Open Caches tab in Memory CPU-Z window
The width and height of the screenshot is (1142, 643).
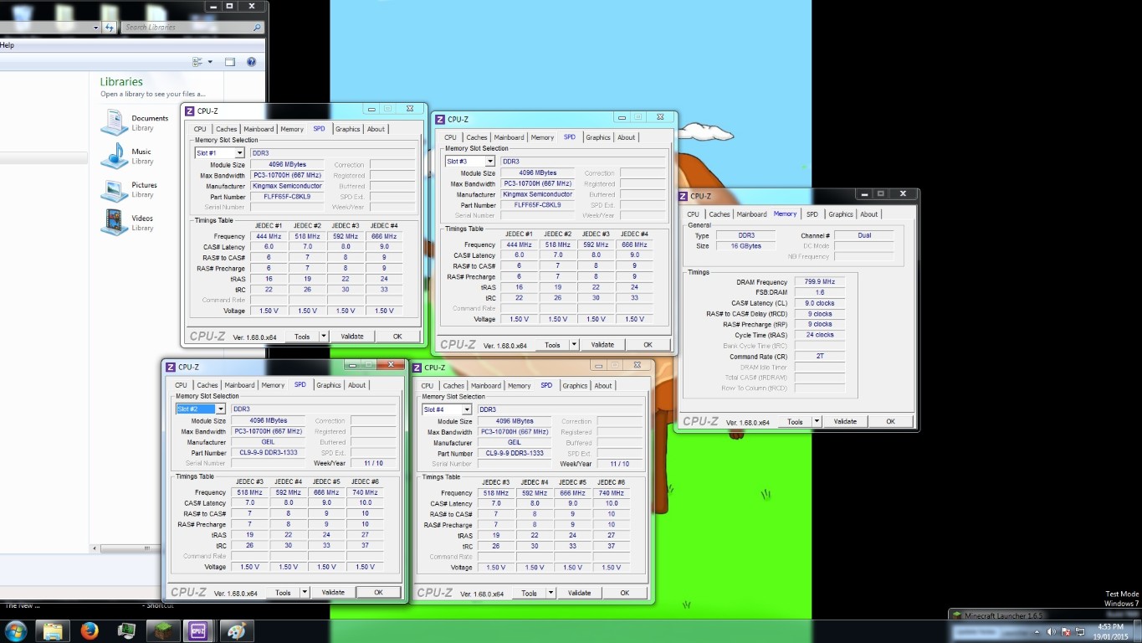[x=720, y=214]
